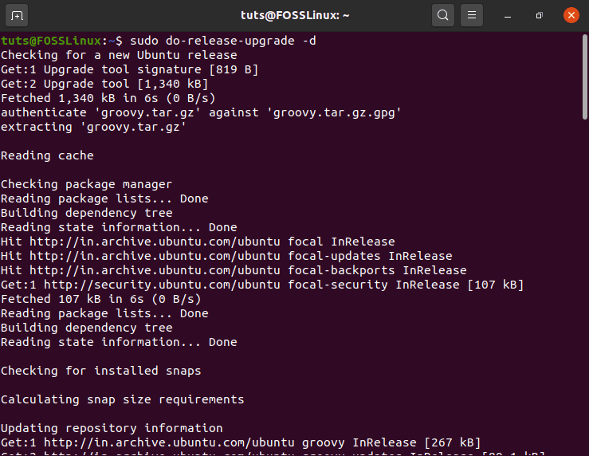Select the 'Reading cache' line
Image resolution: width=589 pixels, height=456 pixels.
[47, 155]
